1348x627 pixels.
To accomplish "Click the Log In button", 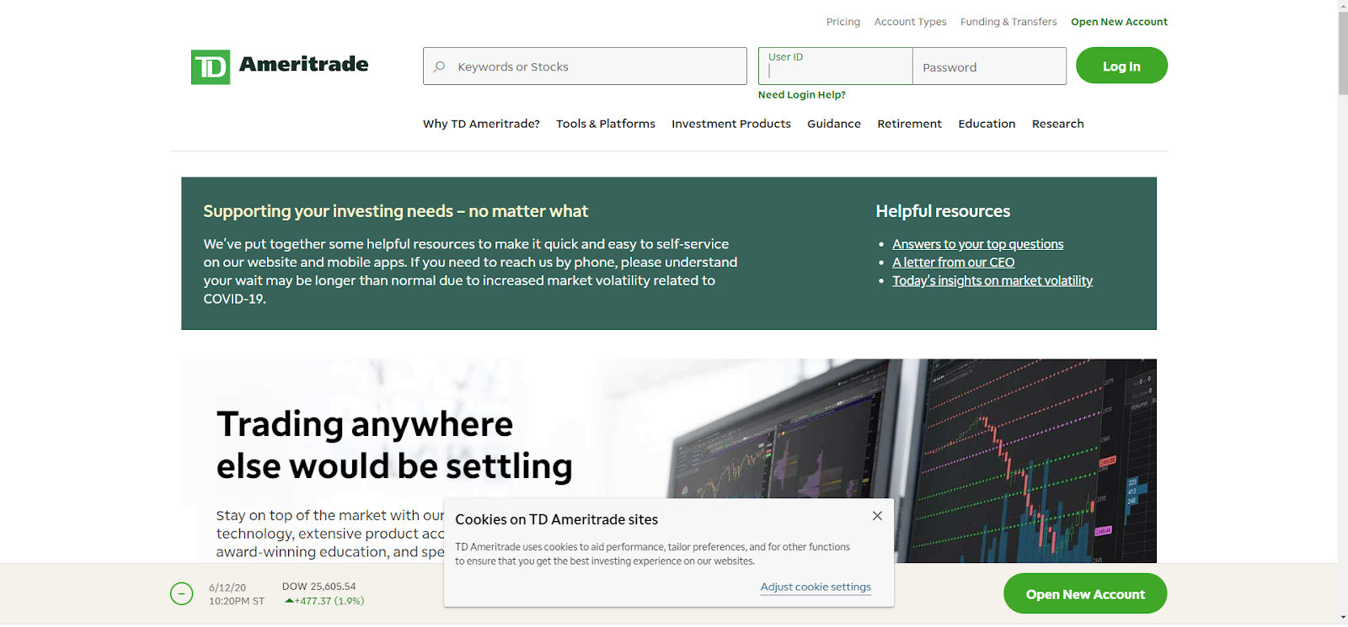I will (x=1121, y=66).
